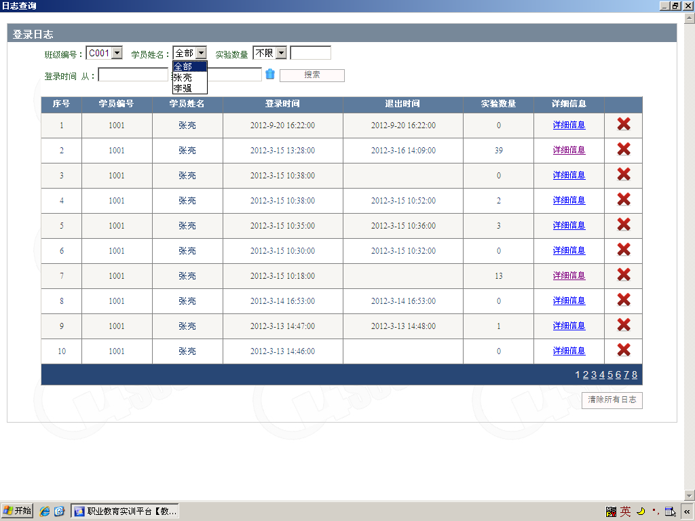This screenshot has width=695, height=521.
Task: Click 学员姓名 column header
Action: 187,104
